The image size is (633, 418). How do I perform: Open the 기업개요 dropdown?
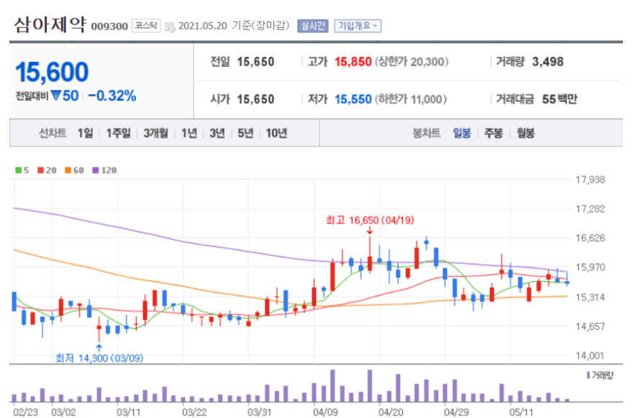(358, 26)
